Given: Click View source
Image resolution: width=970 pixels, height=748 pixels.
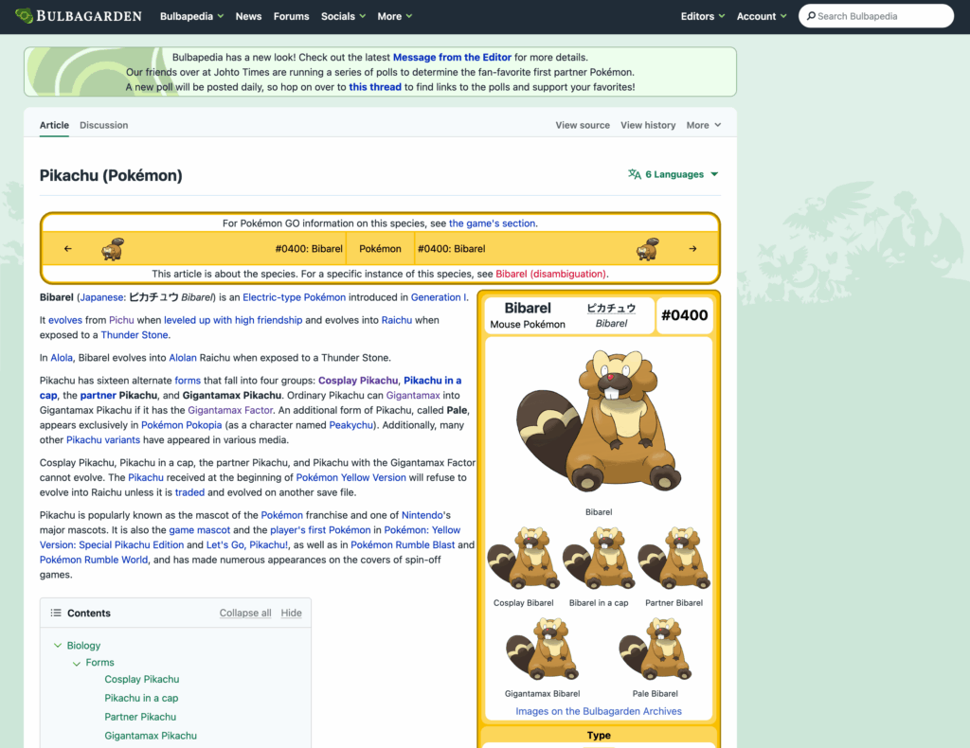Looking at the screenshot, I should (583, 125).
